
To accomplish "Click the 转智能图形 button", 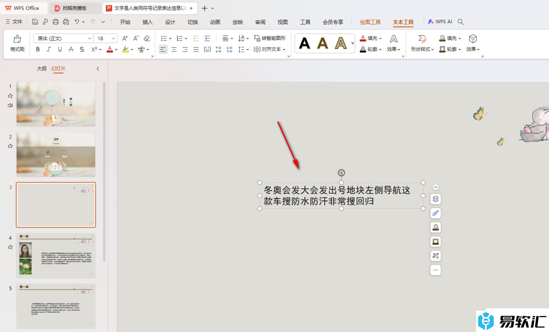I will point(270,39).
